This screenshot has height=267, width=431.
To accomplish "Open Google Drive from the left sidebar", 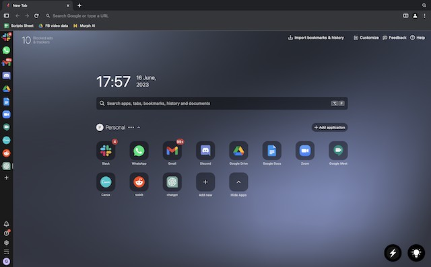I will pyautogui.click(x=6, y=89).
